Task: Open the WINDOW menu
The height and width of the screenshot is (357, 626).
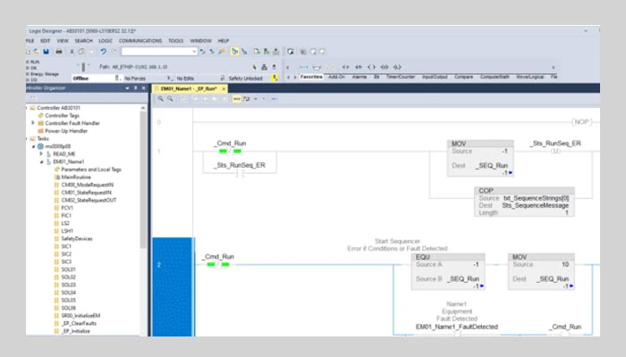Action: [200, 41]
